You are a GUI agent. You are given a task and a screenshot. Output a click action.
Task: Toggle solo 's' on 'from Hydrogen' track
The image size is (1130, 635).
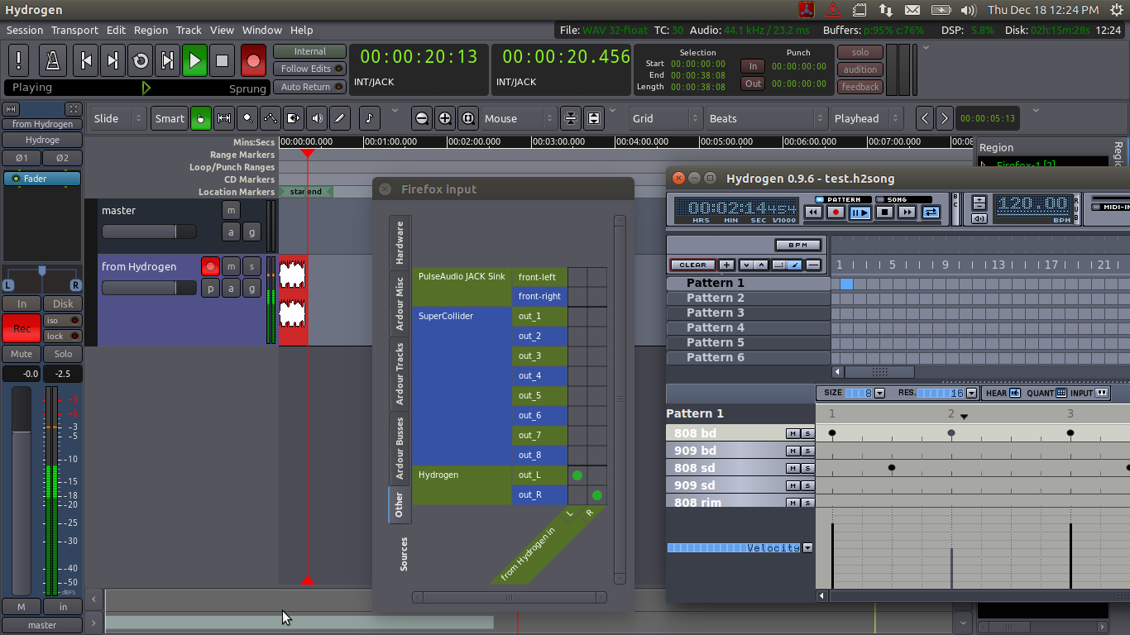(x=251, y=266)
